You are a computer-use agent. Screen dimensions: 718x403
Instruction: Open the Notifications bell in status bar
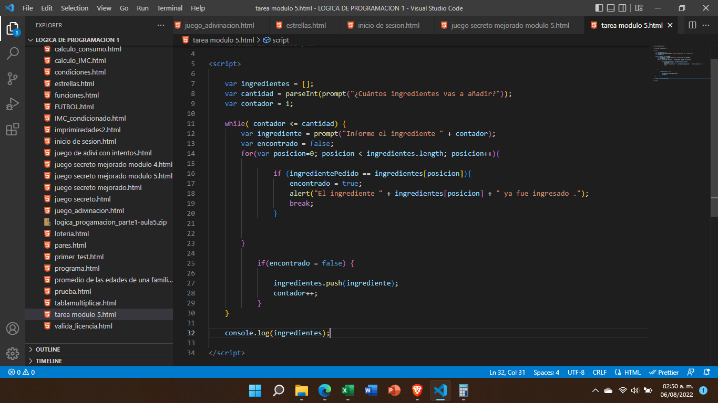[706, 372]
